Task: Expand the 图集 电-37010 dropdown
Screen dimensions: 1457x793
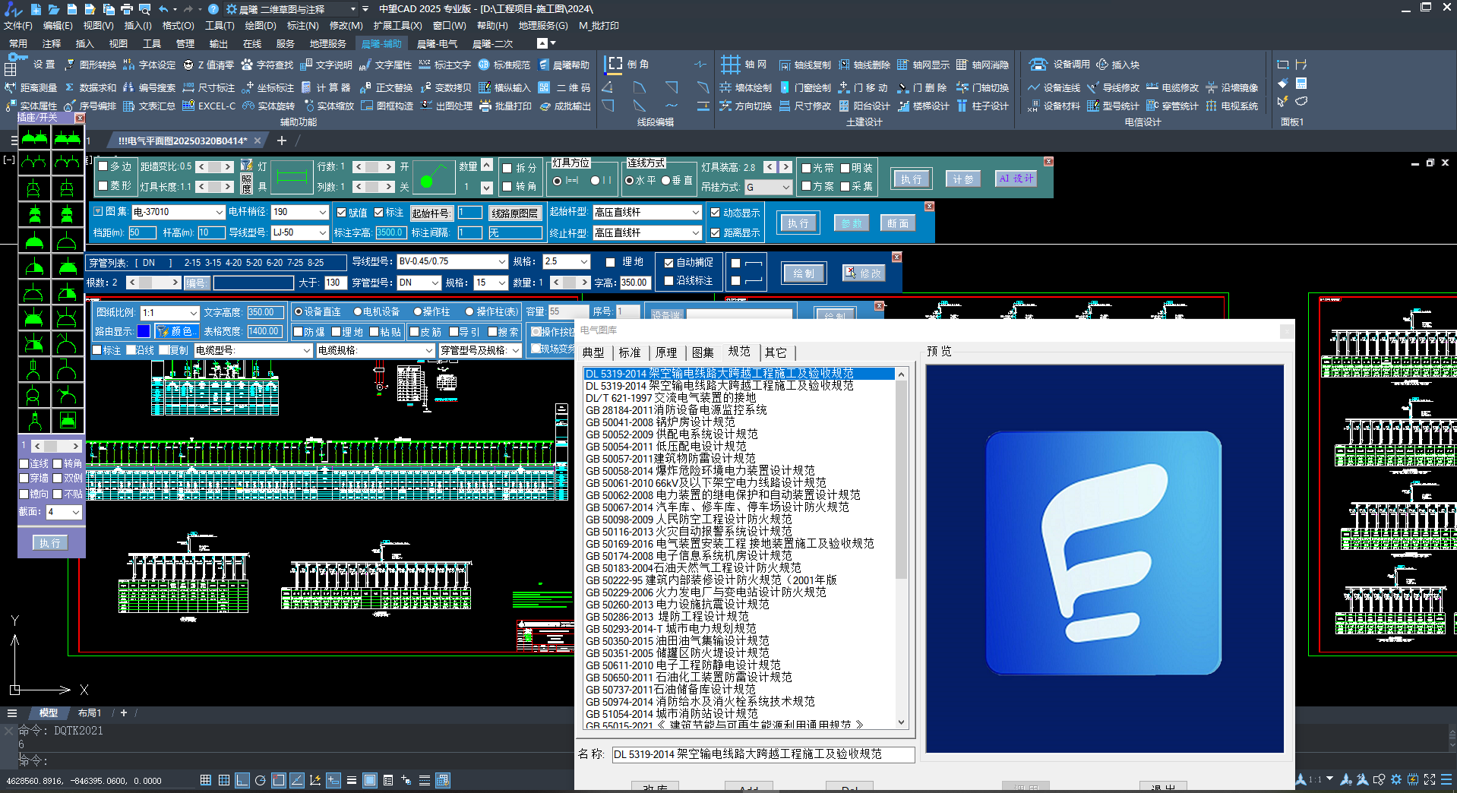Action: coord(220,212)
